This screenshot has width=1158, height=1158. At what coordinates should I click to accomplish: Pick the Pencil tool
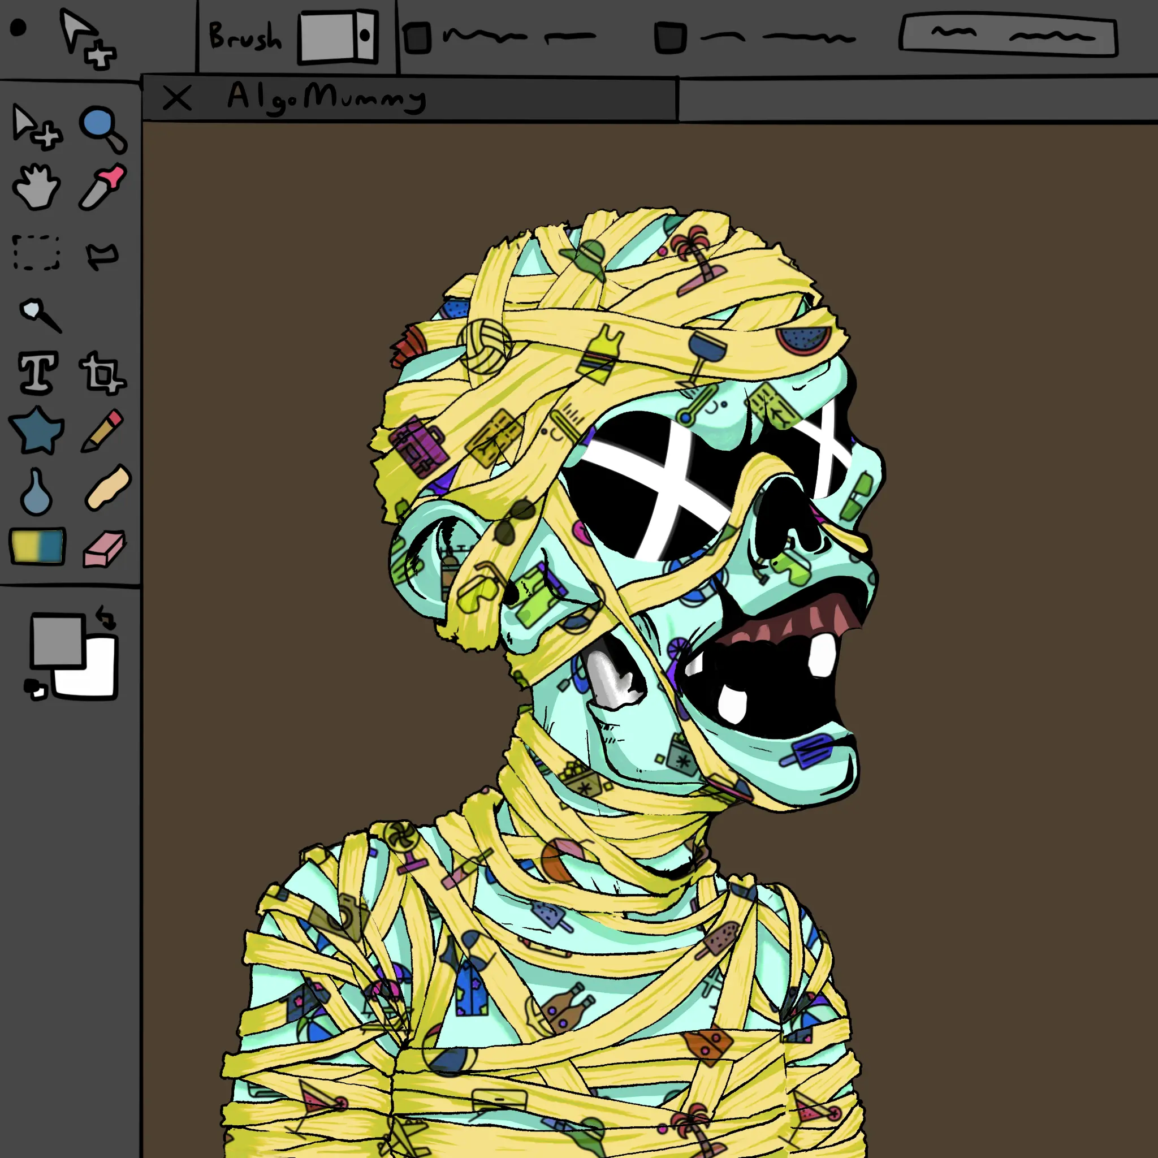tap(102, 430)
